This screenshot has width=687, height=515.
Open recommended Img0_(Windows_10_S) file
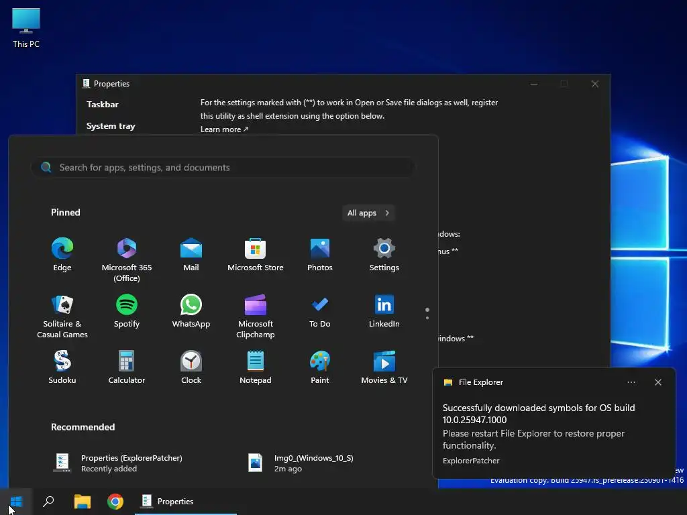(x=301, y=463)
